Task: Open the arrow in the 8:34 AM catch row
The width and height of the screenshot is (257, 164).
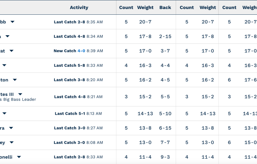Action: coord(7,36)
